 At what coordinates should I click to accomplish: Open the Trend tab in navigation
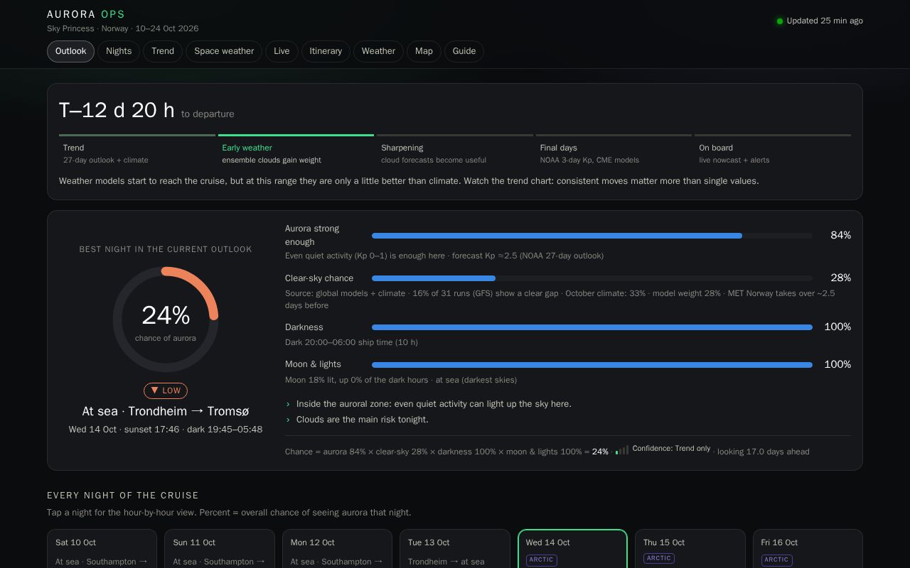pos(163,51)
